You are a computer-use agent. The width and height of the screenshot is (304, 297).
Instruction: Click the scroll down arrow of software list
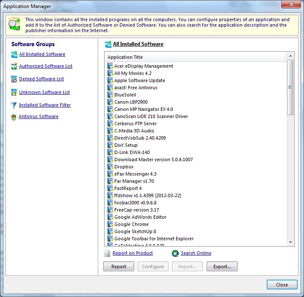pyautogui.click(x=290, y=242)
